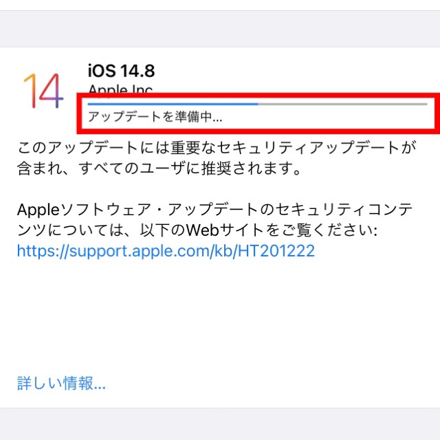The height and width of the screenshot is (440, 440).
Task: Tap the HT201222 portion of the URL
Action: coord(276,250)
